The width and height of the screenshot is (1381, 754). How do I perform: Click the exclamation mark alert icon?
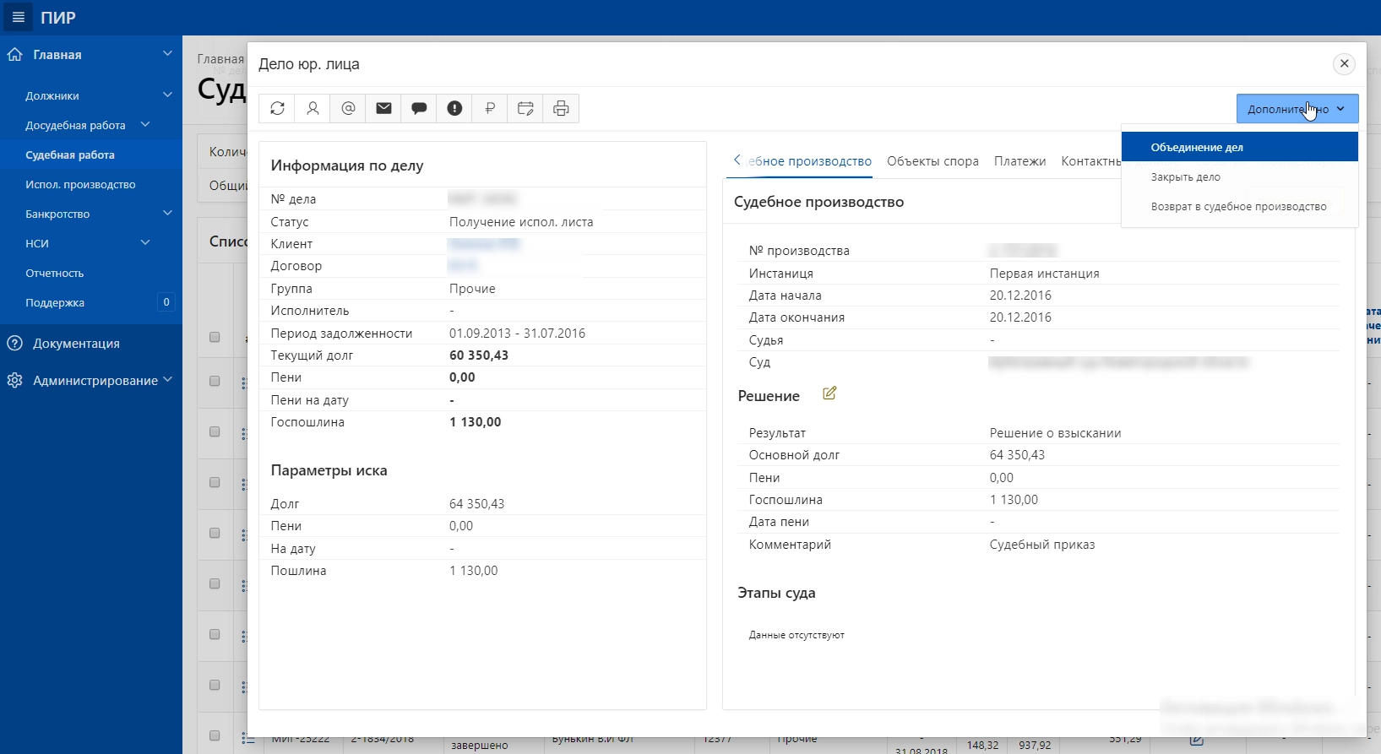454,108
